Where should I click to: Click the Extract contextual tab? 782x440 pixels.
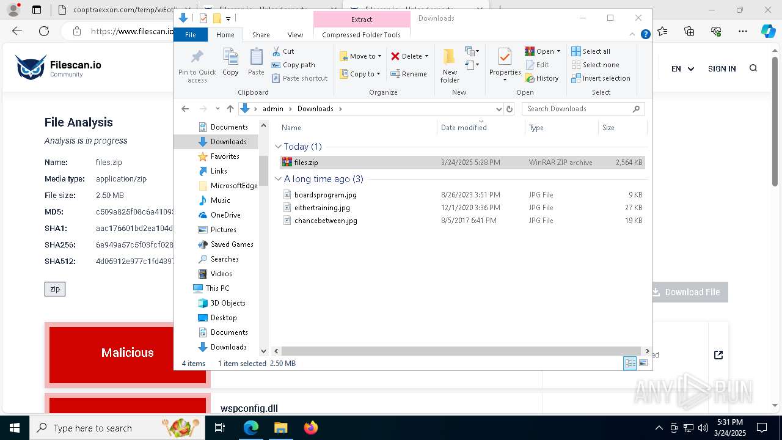pos(362,19)
